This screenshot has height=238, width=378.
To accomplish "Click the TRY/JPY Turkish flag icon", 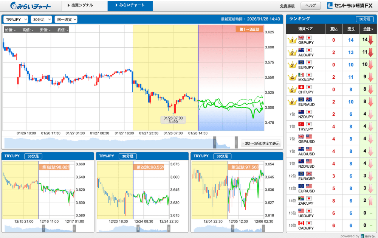I will [x=301, y=124].
